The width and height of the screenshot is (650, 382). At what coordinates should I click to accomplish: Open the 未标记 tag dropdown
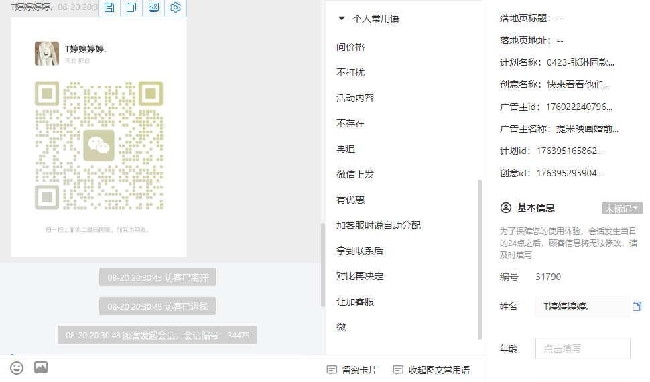coord(623,208)
